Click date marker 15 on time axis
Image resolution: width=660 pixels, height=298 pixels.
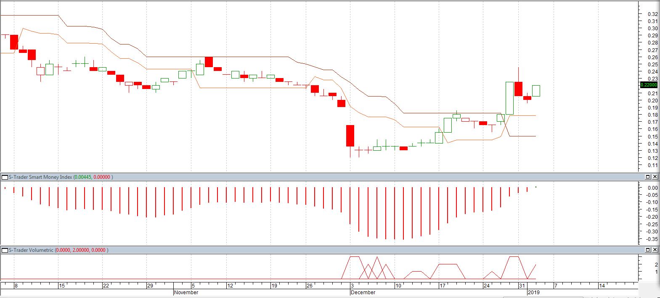[62, 286]
